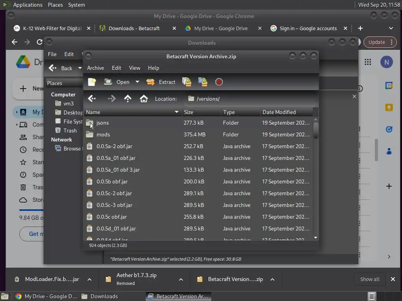This screenshot has width=402, height=301.
Task: Go back in Chrome
Action: (x=15, y=42)
